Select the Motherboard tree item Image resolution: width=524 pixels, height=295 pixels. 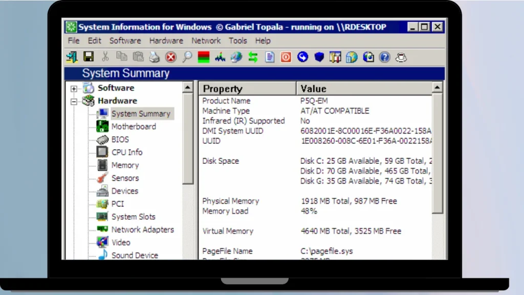coord(134,127)
